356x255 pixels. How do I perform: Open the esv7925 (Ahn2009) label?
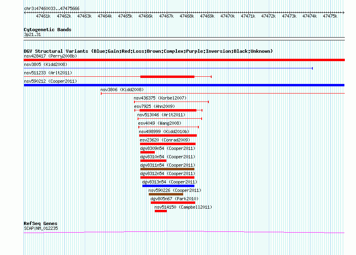[x=154, y=106]
